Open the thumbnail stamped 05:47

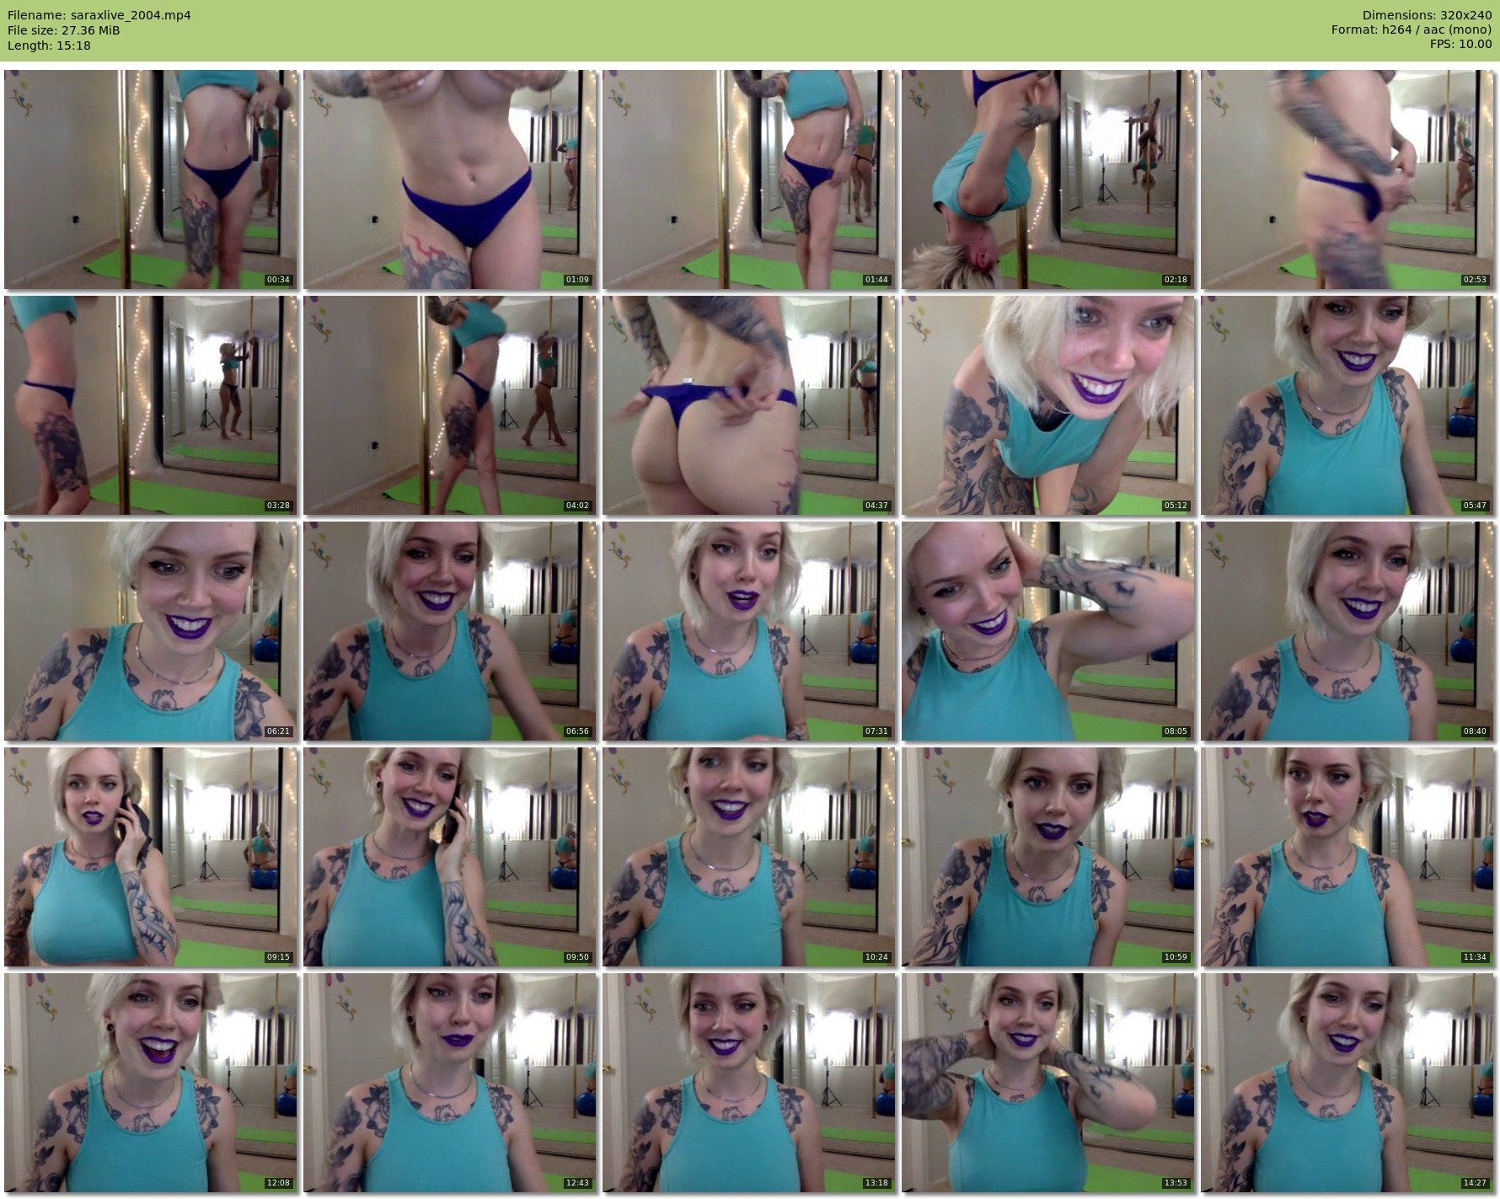tap(1347, 405)
